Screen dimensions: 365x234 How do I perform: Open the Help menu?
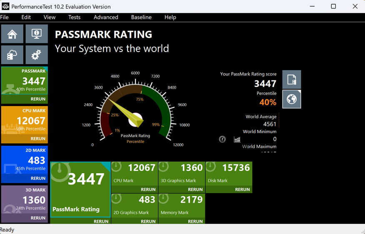point(170,17)
